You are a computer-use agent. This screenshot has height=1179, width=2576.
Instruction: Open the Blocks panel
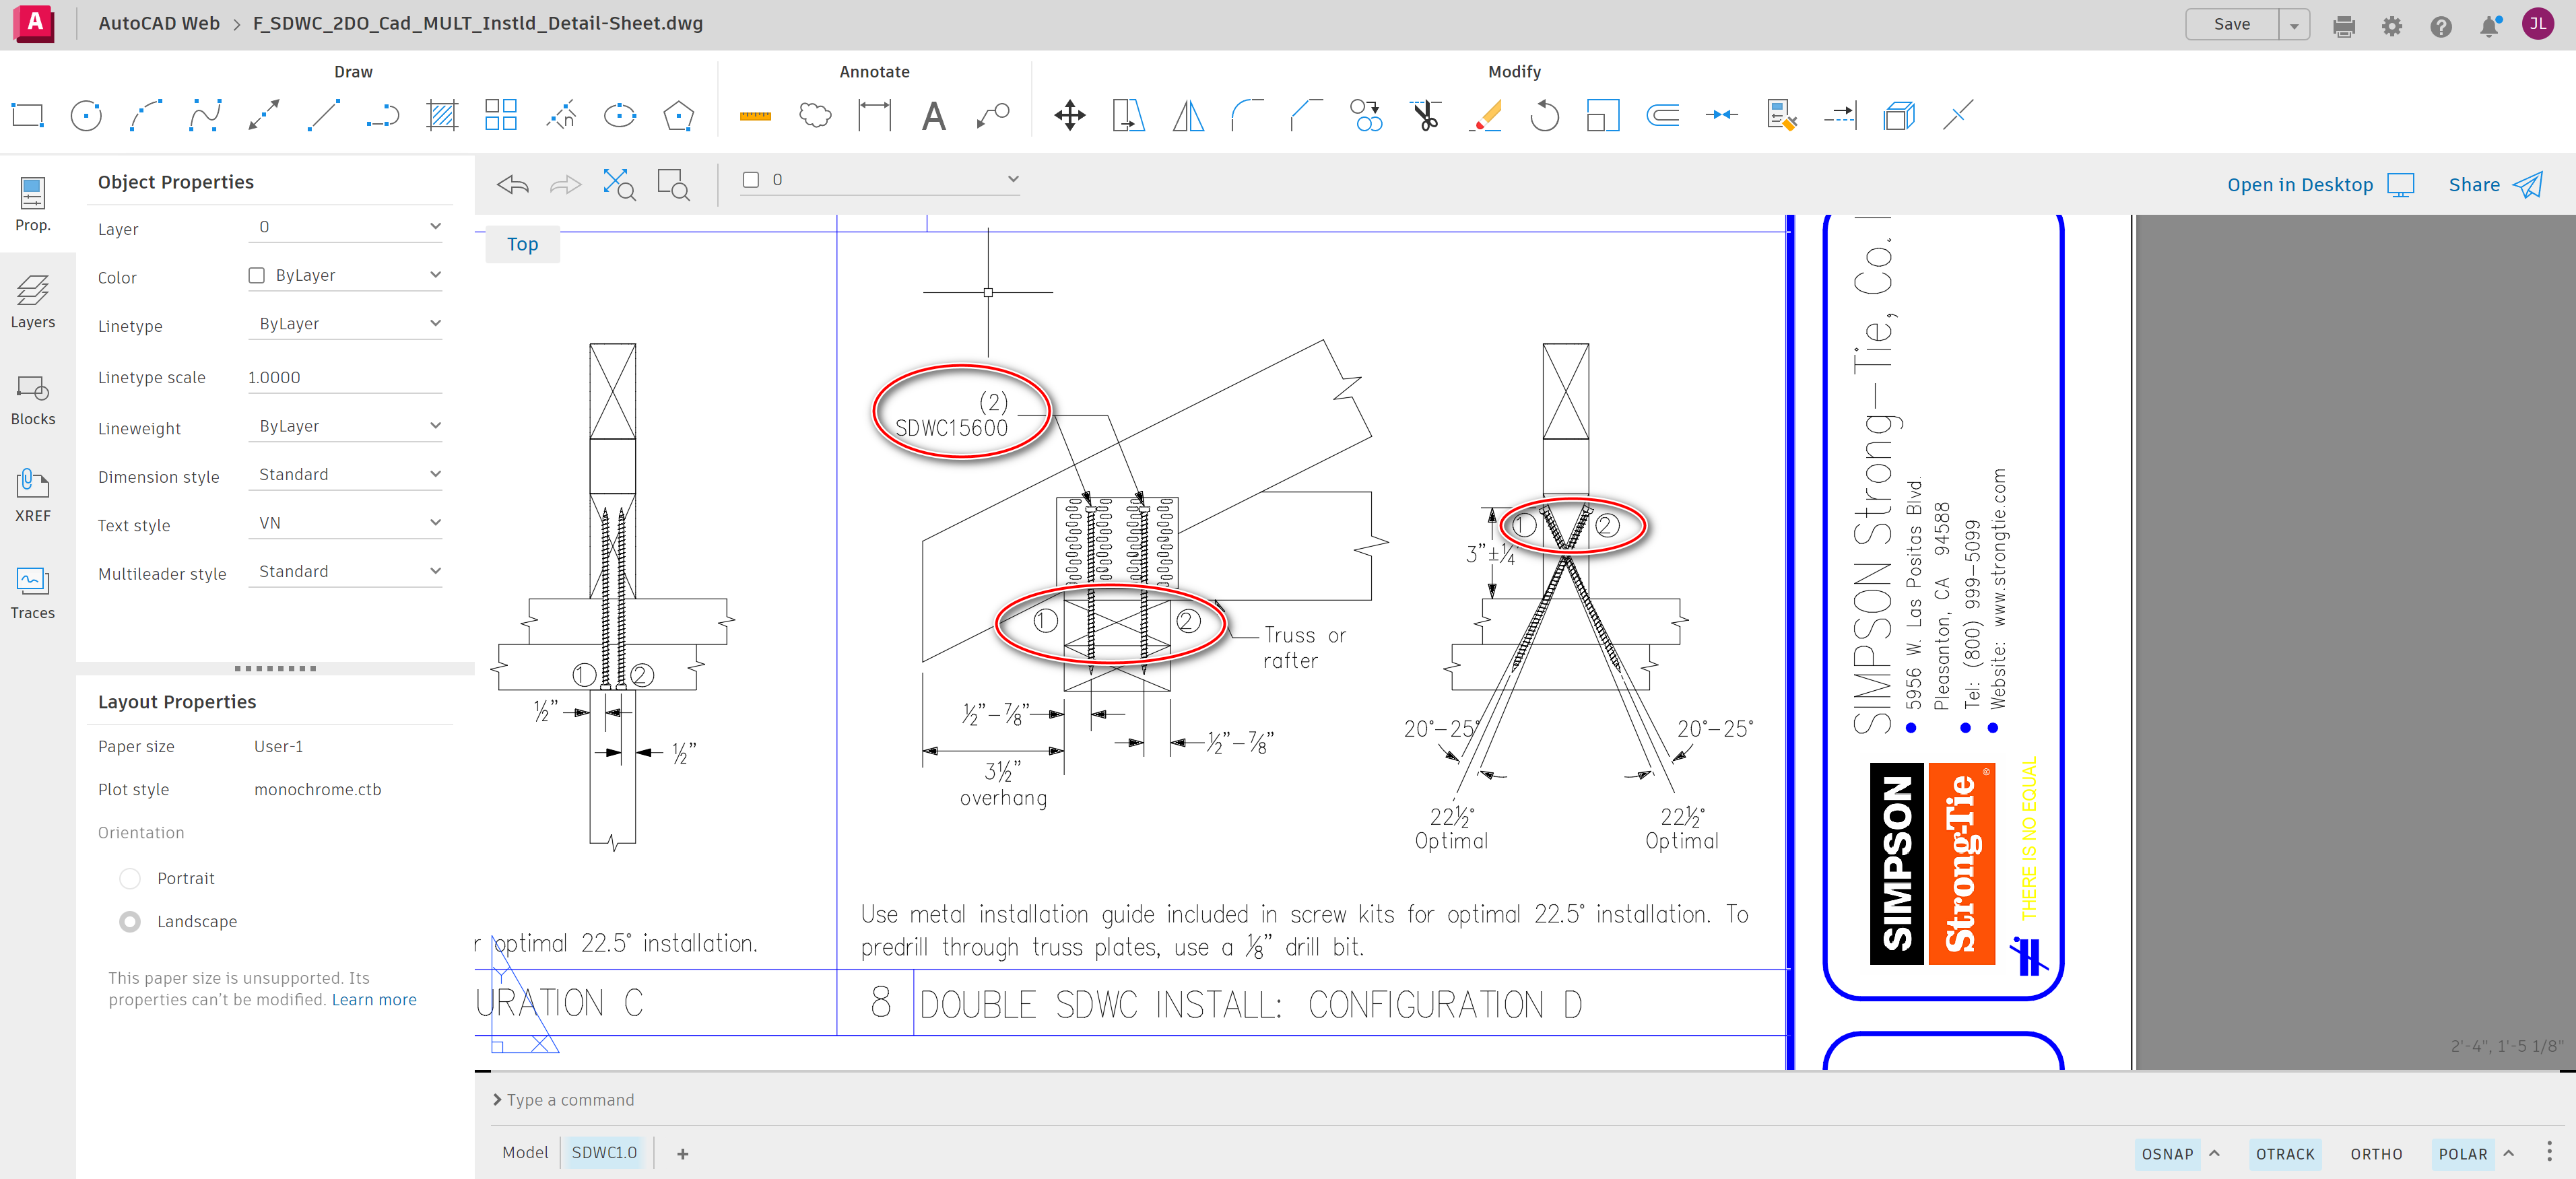coord(33,399)
